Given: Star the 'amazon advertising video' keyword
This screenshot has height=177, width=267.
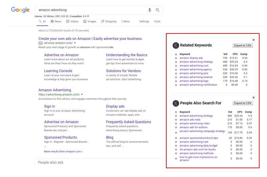Looking at the screenshot, I should [176, 124].
